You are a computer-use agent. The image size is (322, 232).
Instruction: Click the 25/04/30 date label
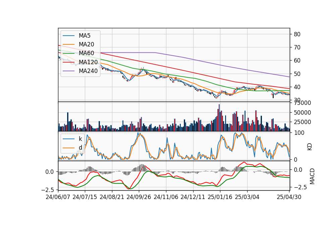289,197
